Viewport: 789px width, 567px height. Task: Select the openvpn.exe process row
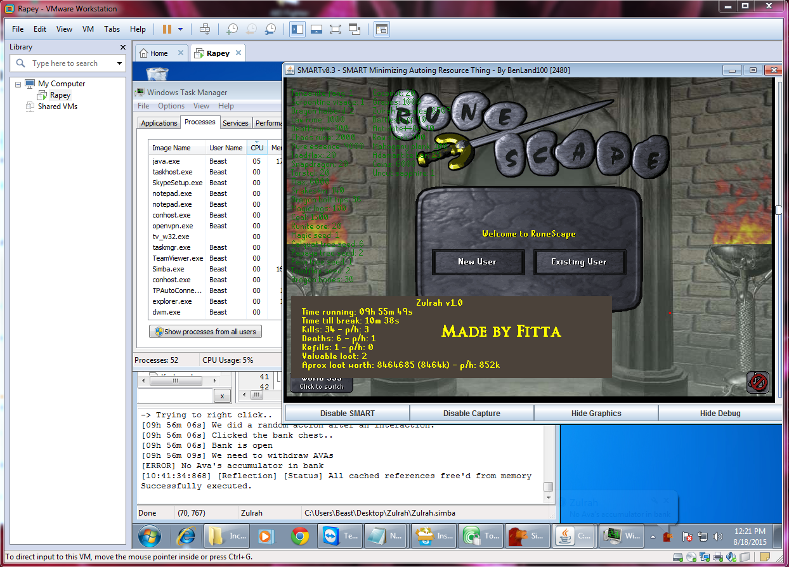215,226
